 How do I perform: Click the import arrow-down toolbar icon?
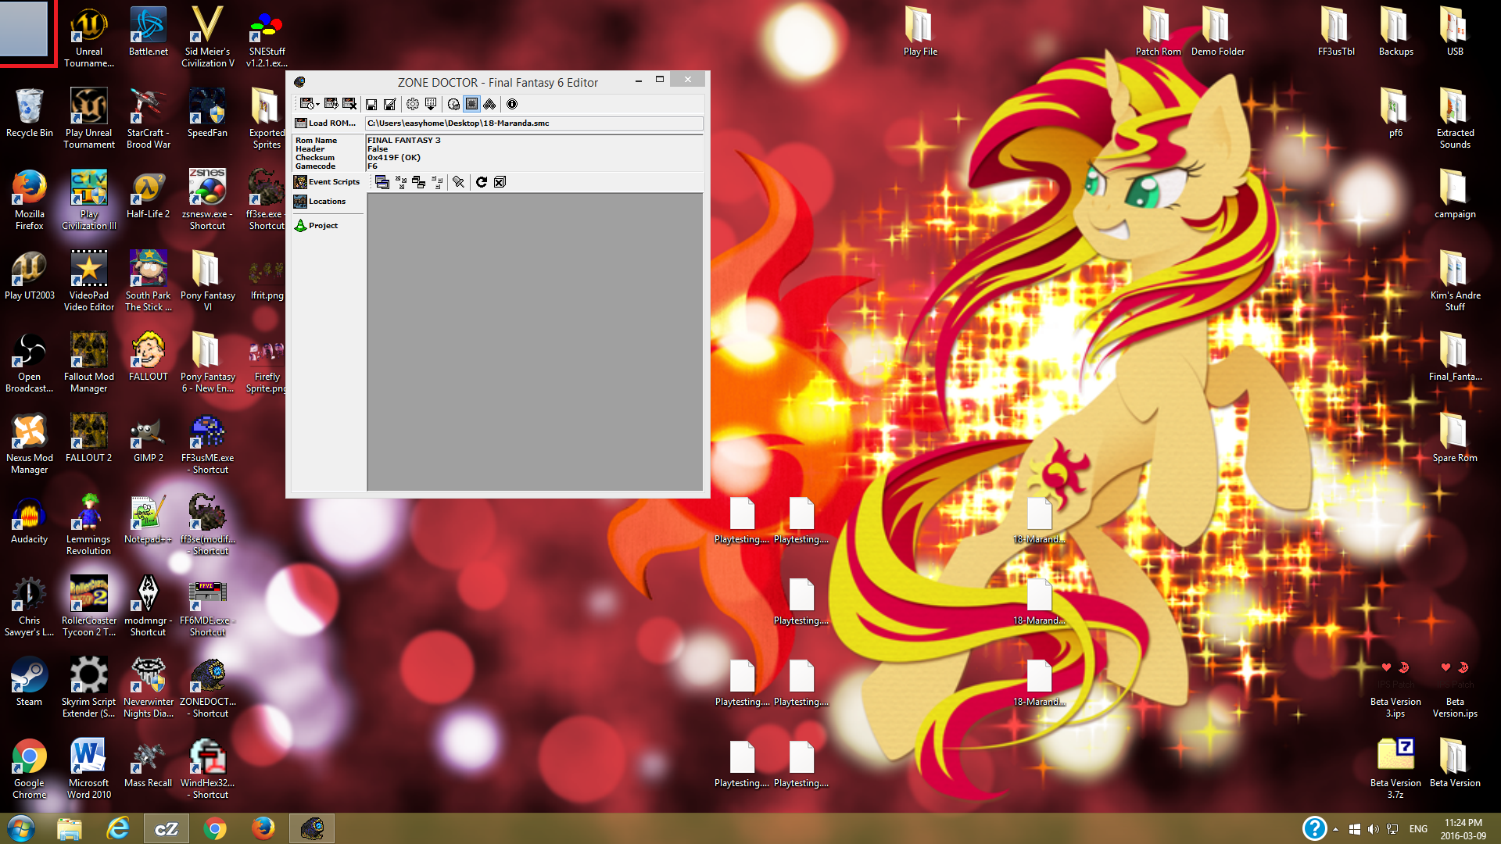tap(431, 104)
